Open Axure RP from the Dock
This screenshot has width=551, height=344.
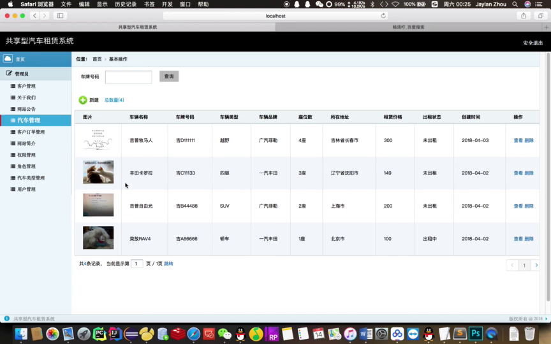point(272,334)
